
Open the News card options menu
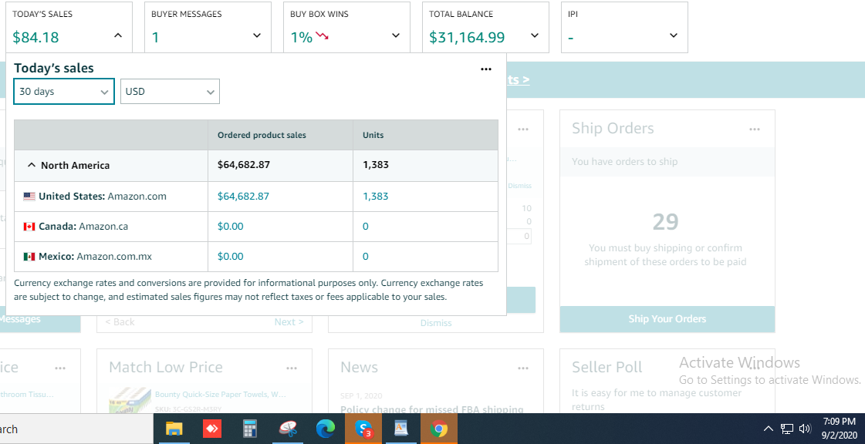tap(523, 368)
